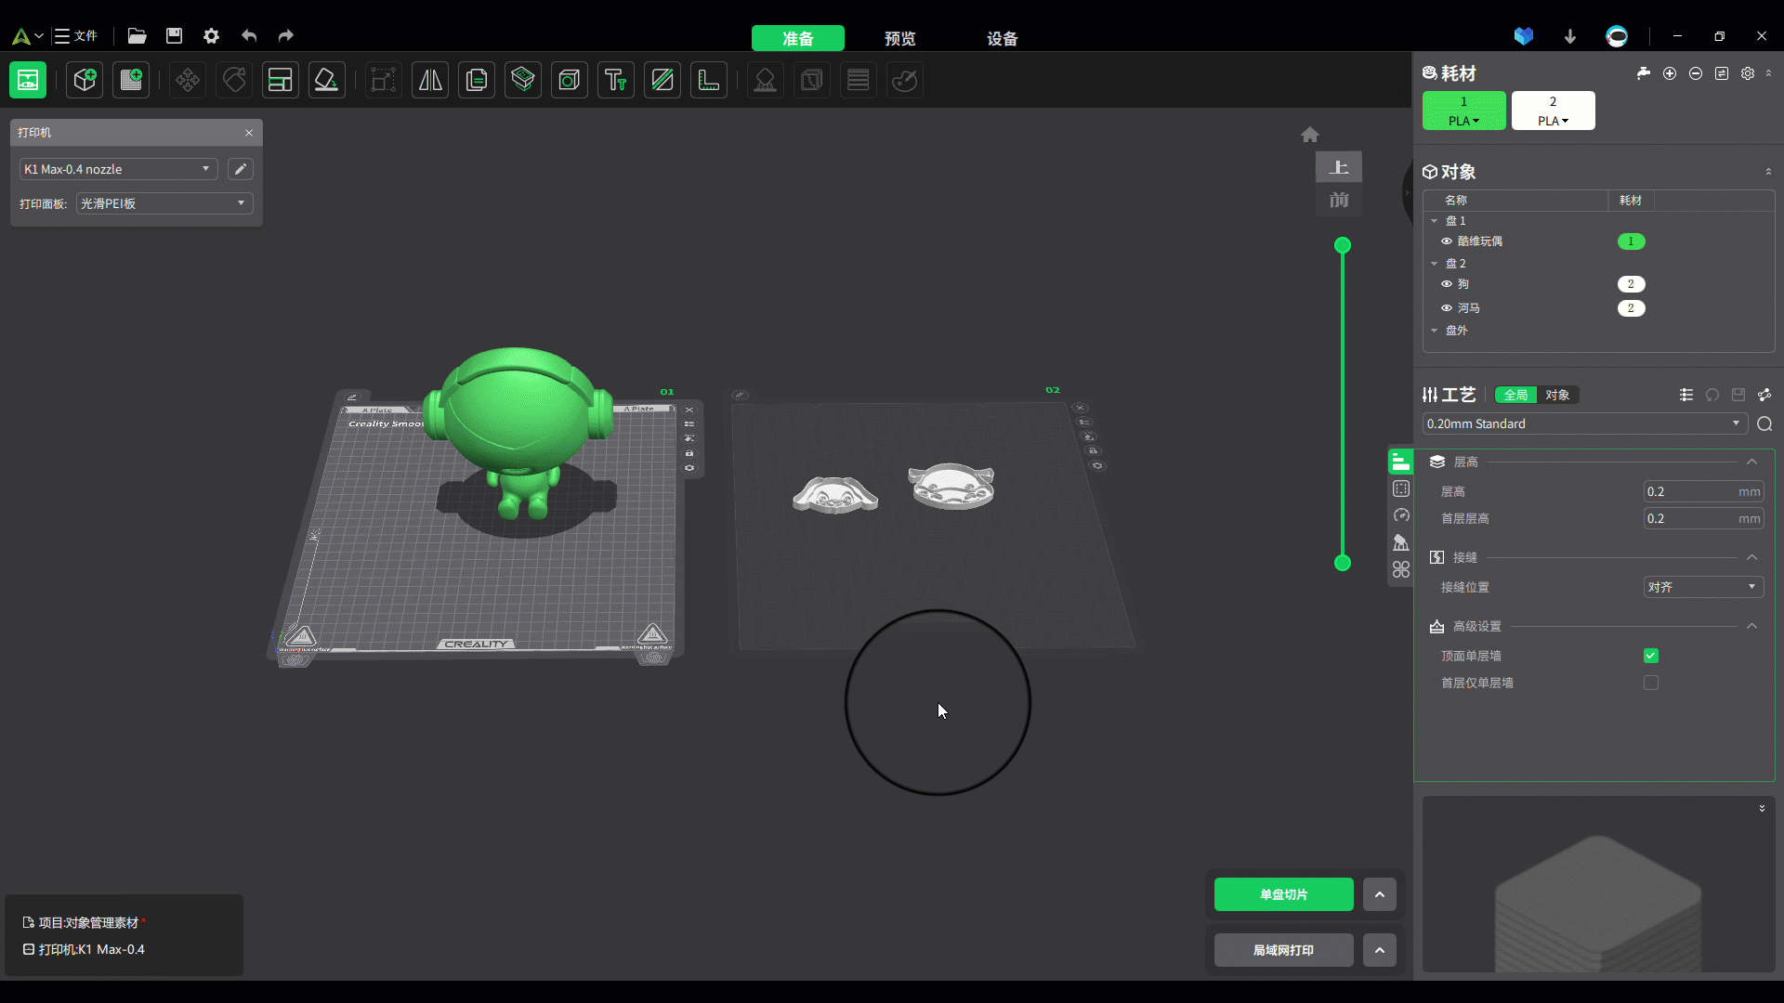Select the text emboss tool
The image size is (1784, 1003).
(615, 80)
